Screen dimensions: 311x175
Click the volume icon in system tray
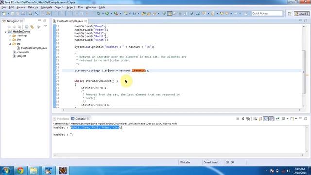click(x=288, y=171)
